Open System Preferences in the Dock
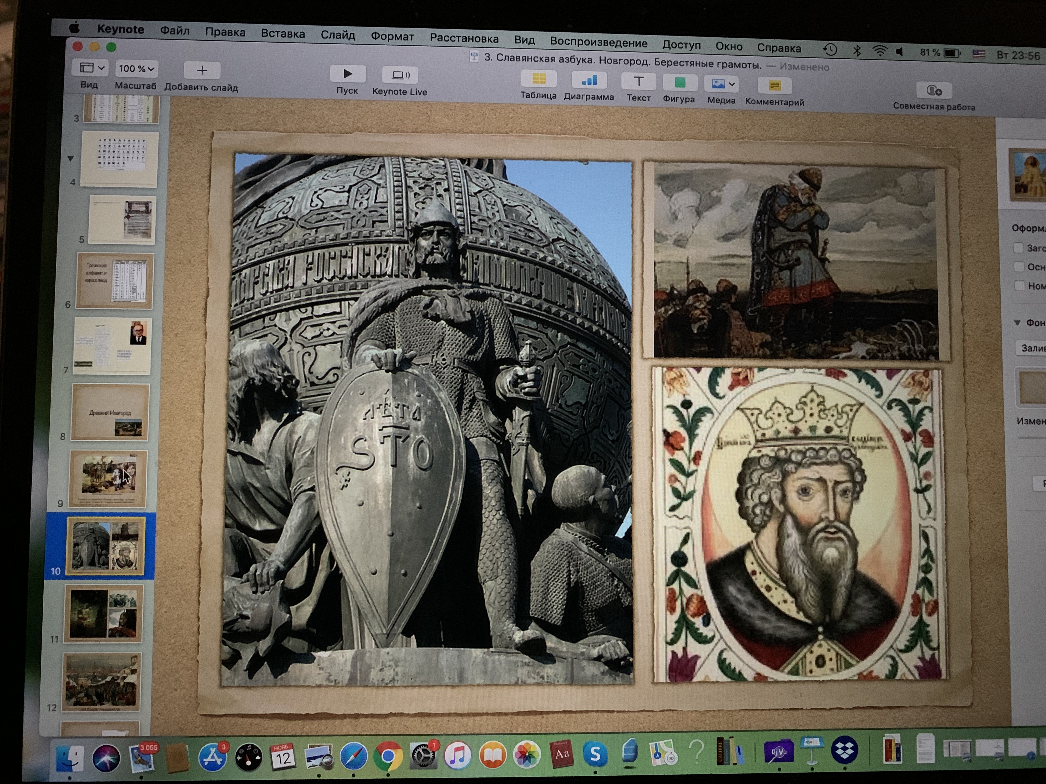The width and height of the screenshot is (1046, 784). click(423, 756)
